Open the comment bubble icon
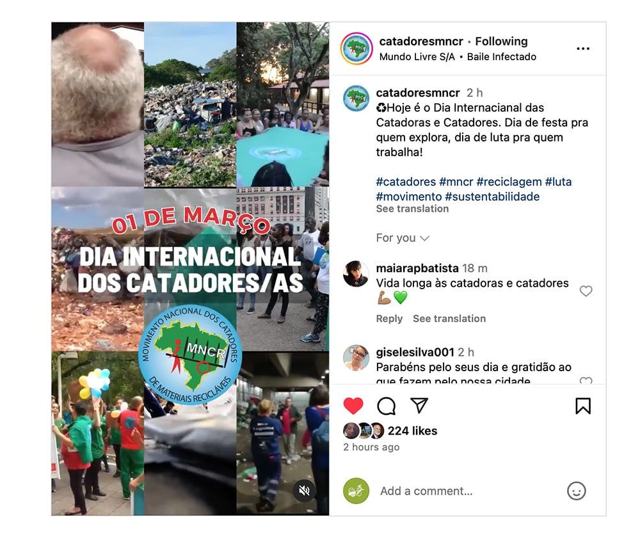The height and width of the screenshot is (537, 640). coord(386,406)
